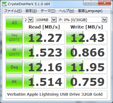The width and height of the screenshot is (113, 103).
Task: Run all benchmarks with All button
Action: (14, 23)
